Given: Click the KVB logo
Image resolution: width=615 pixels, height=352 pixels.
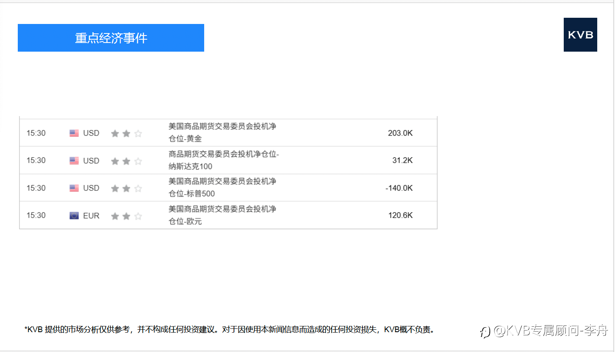Looking at the screenshot, I should tap(580, 35).
